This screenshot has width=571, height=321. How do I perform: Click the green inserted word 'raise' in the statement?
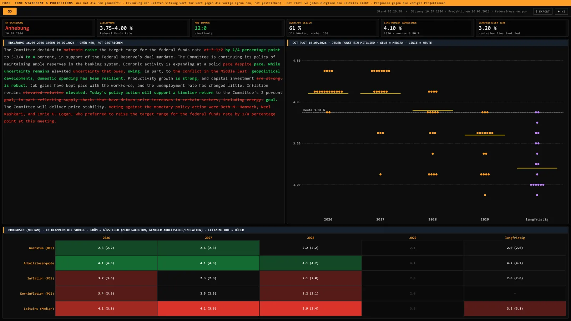[x=91, y=50]
